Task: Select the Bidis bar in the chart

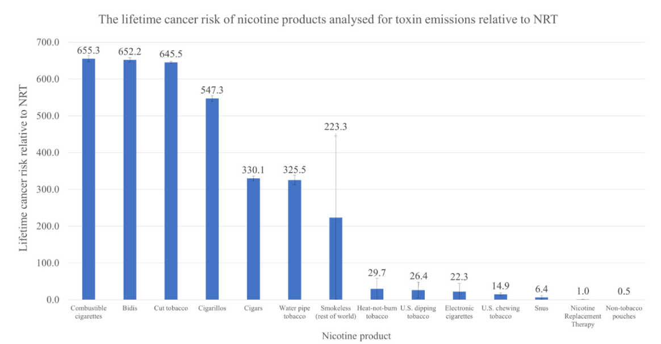Action: pos(130,179)
